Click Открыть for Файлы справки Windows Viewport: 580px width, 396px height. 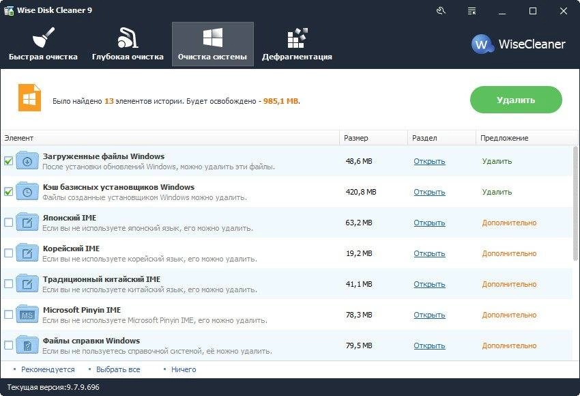[429, 345]
